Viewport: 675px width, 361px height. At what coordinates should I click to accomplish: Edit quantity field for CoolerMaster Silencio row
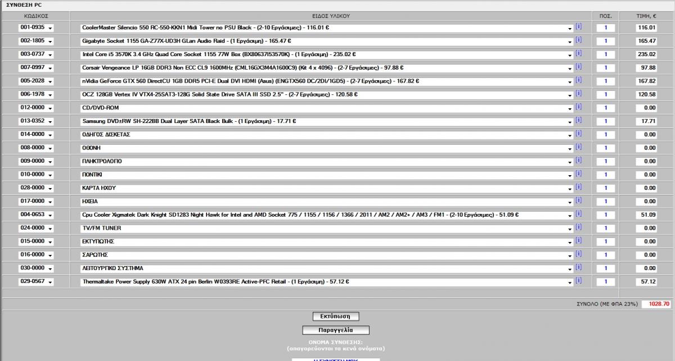606,28
